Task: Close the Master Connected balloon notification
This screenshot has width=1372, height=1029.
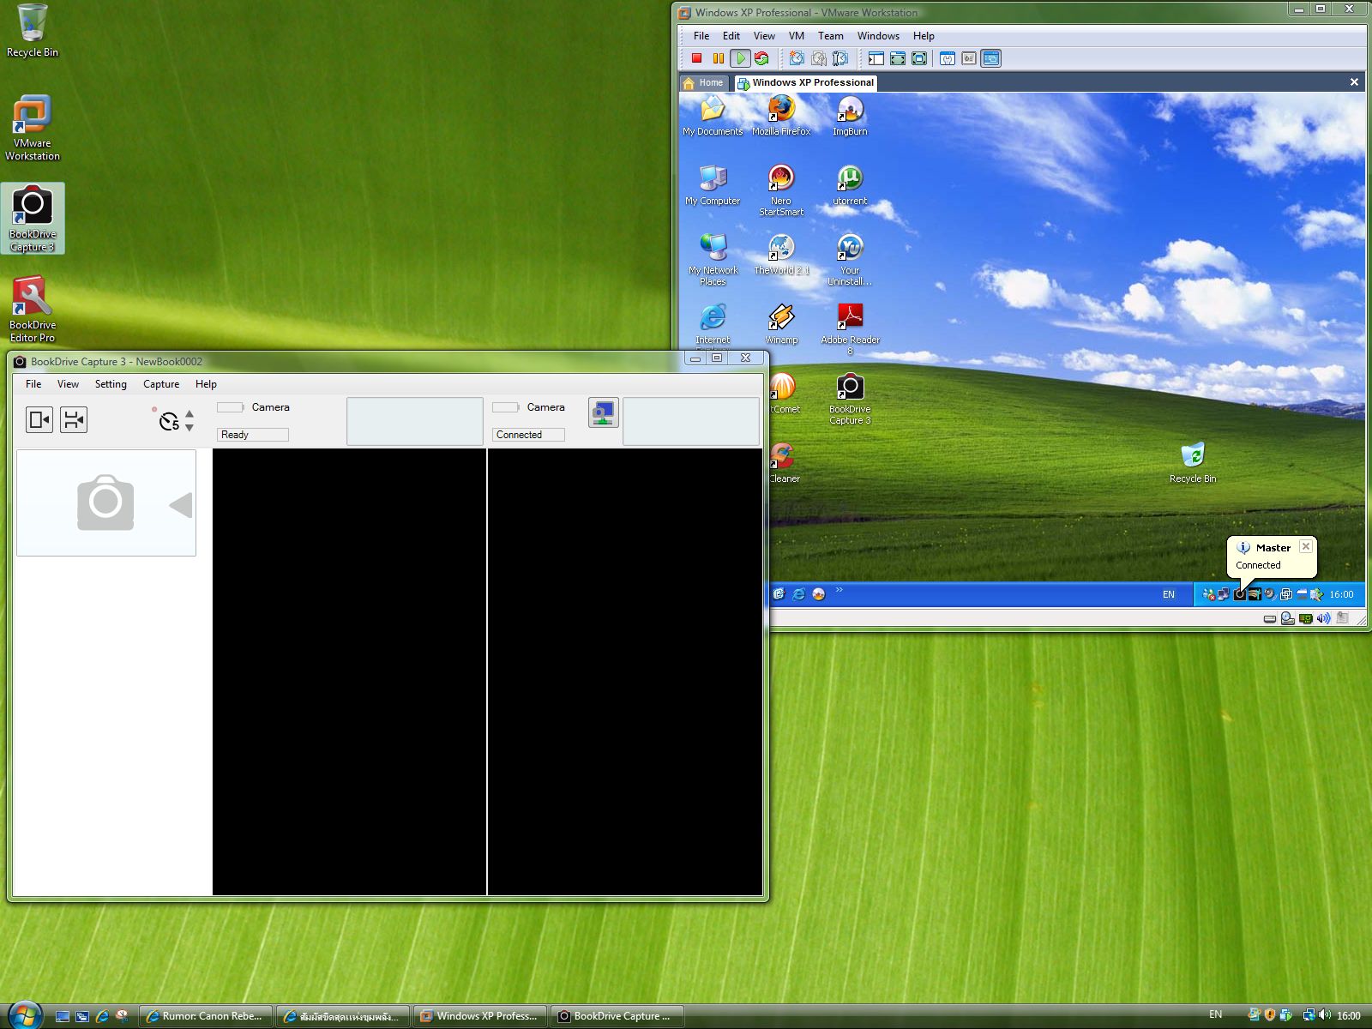Action: coord(1305,546)
